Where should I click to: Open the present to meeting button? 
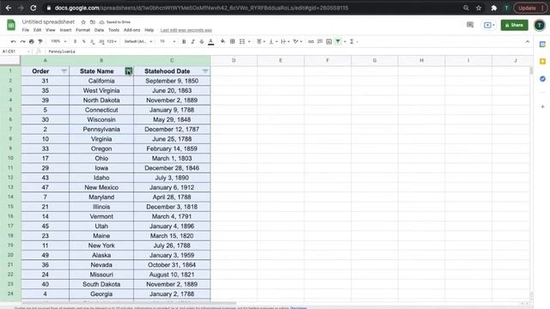coord(489,25)
